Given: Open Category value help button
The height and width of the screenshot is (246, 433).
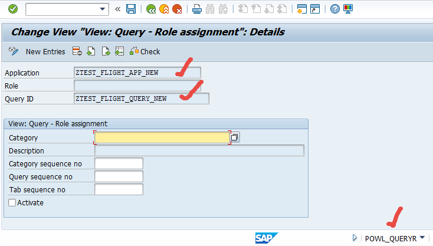Looking at the screenshot, I should point(235,137).
